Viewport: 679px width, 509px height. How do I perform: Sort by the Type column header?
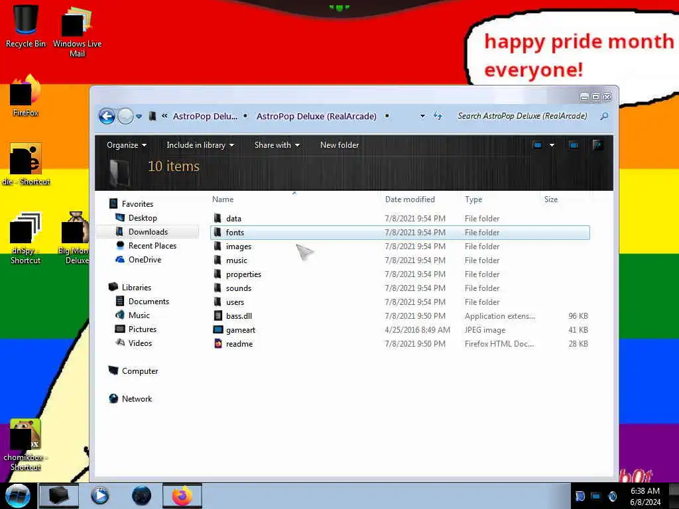click(473, 199)
